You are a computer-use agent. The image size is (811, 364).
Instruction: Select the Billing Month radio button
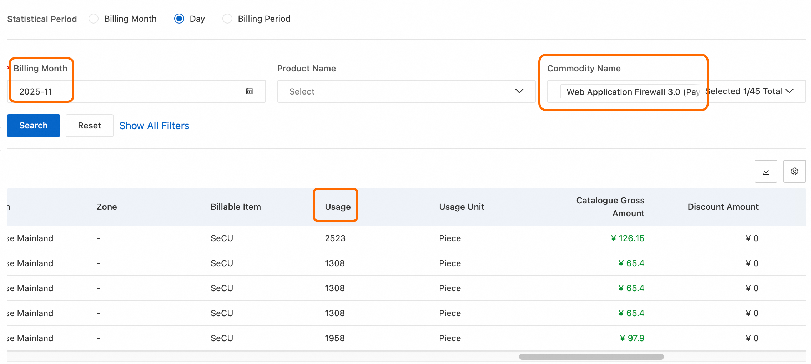tap(94, 19)
